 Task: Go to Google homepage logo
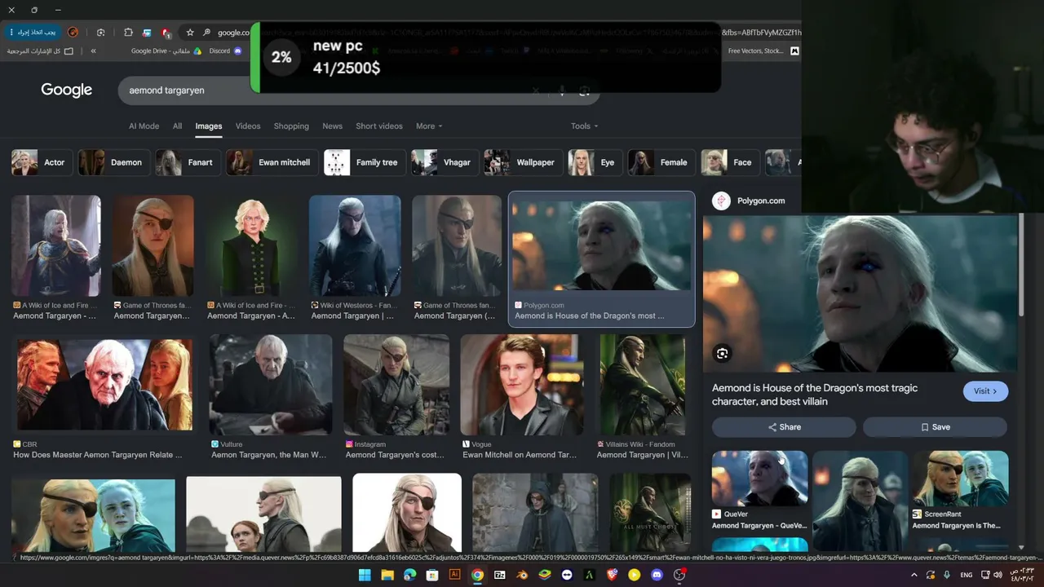tap(67, 90)
